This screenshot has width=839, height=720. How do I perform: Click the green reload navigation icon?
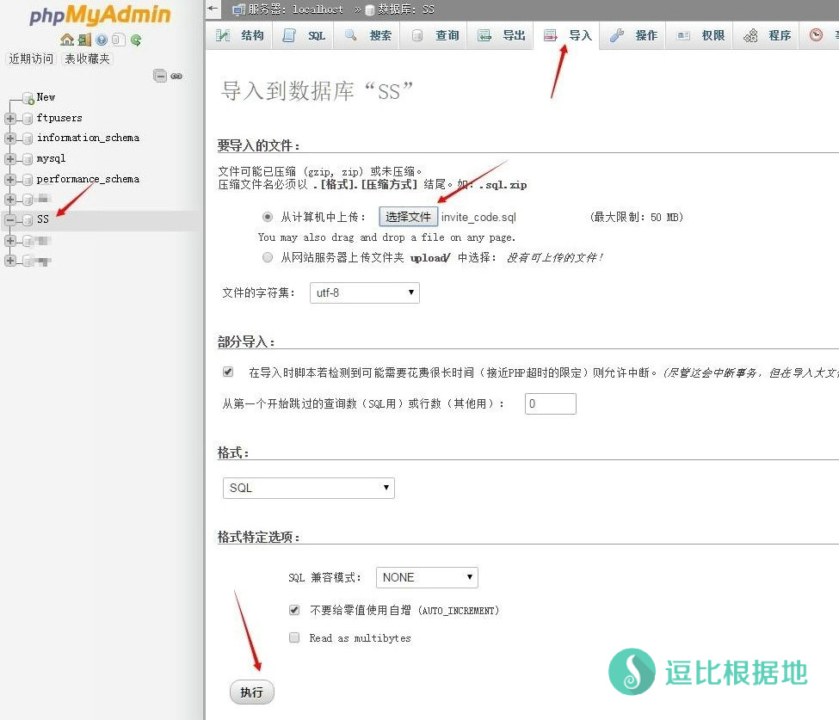point(136,40)
